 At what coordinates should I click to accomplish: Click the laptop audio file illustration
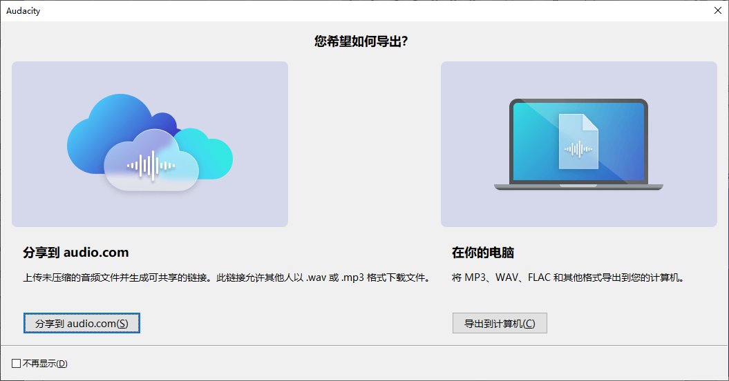[579, 144]
